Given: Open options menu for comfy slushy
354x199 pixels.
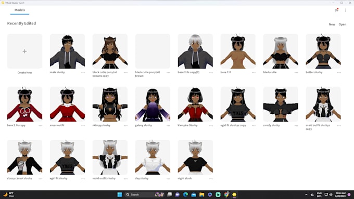Looking at the screenshot, I should point(296,126).
